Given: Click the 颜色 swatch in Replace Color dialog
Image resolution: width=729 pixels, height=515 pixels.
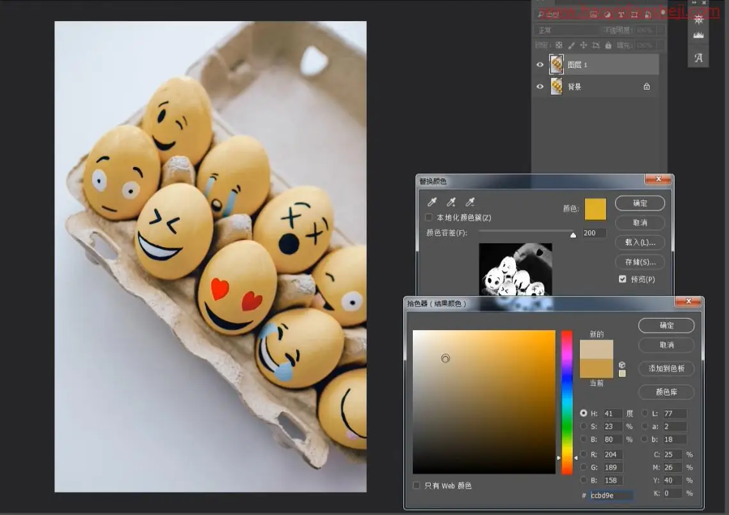Looking at the screenshot, I should pyautogui.click(x=595, y=209).
